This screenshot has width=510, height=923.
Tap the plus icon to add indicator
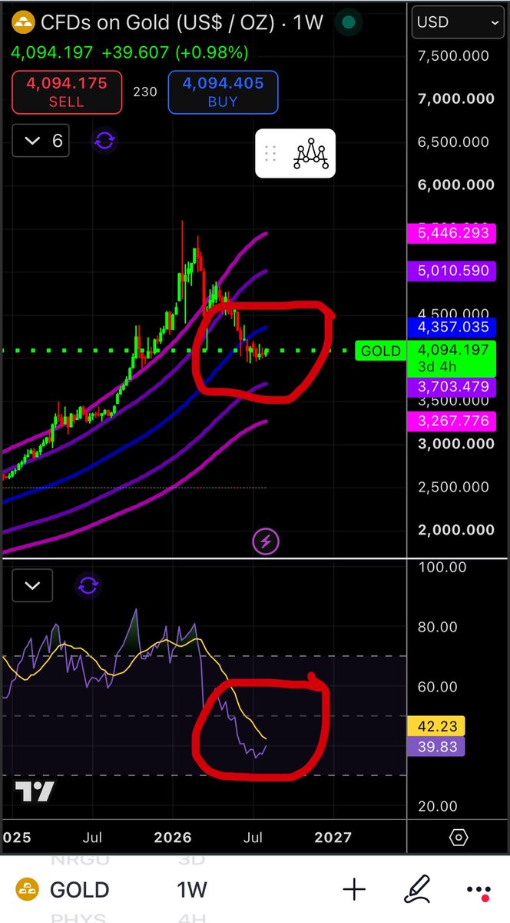tap(354, 890)
